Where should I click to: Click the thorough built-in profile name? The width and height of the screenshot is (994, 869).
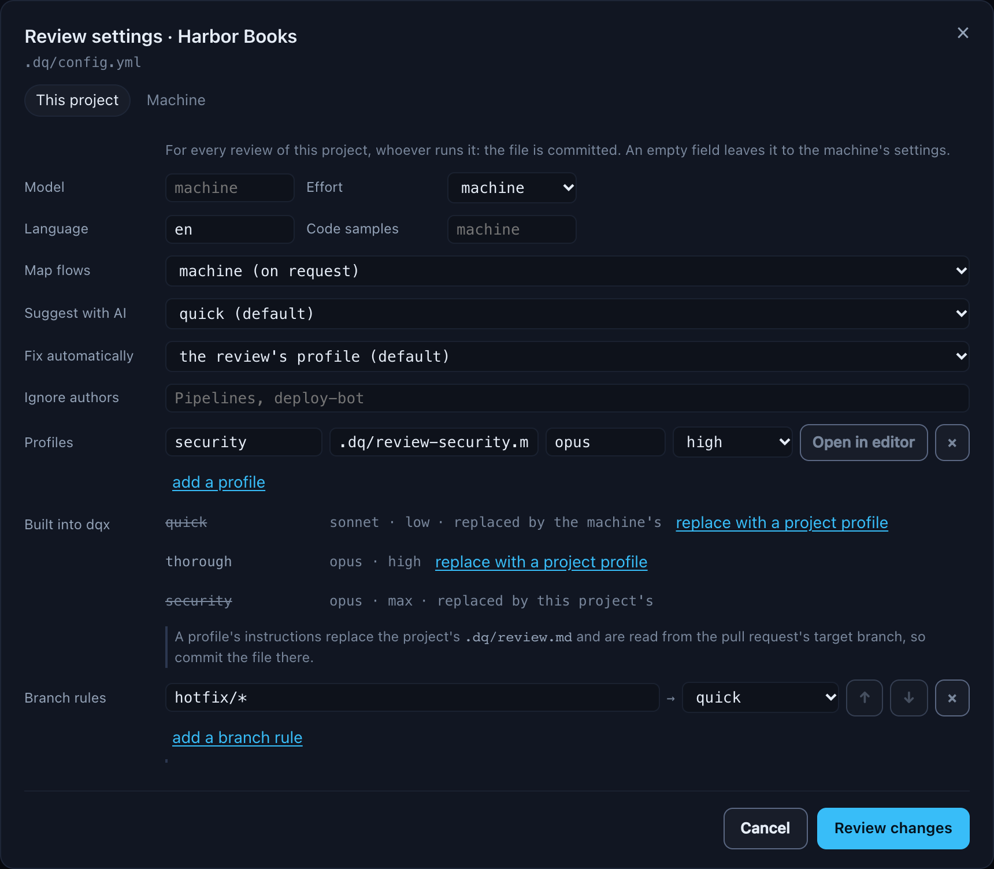(x=199, y=562)
